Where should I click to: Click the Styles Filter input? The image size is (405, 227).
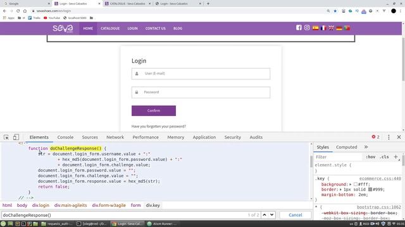[x=339, y=157]
